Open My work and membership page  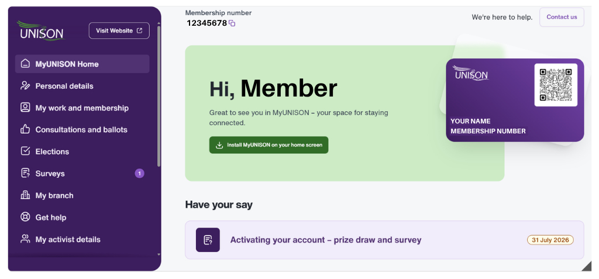(82, 108)
